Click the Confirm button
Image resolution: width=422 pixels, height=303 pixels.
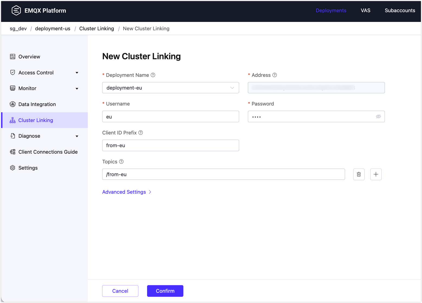coord(165,291)
